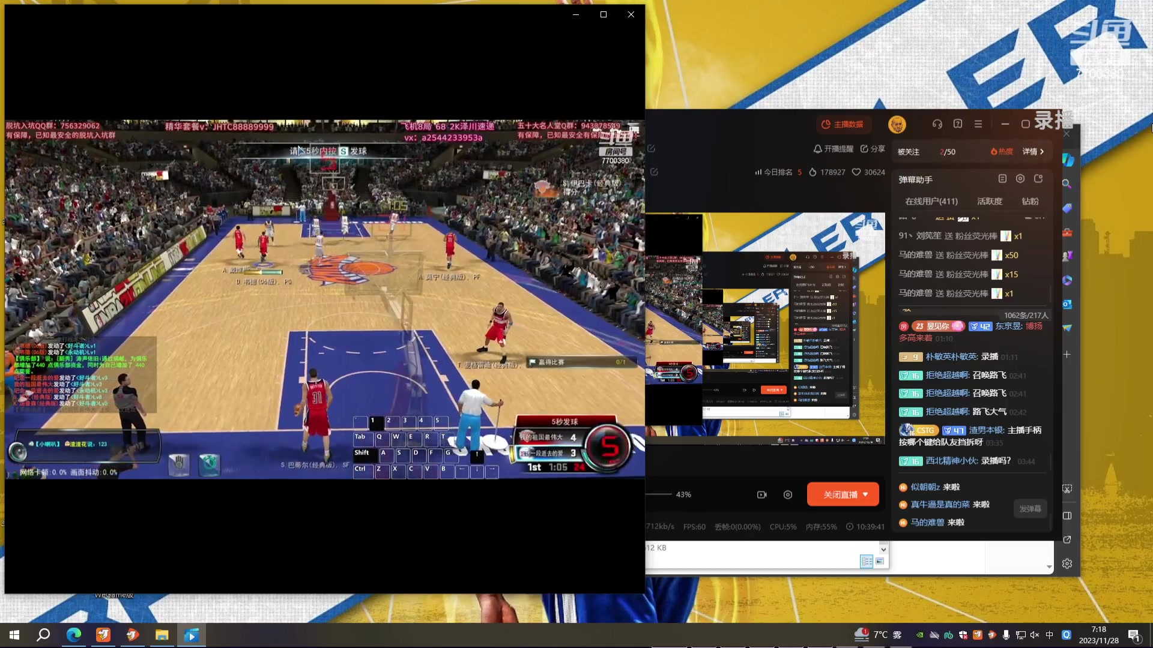
Task: Click the NVIDIA tray icon
Action: pyautogui.click(x=919, y=635)
